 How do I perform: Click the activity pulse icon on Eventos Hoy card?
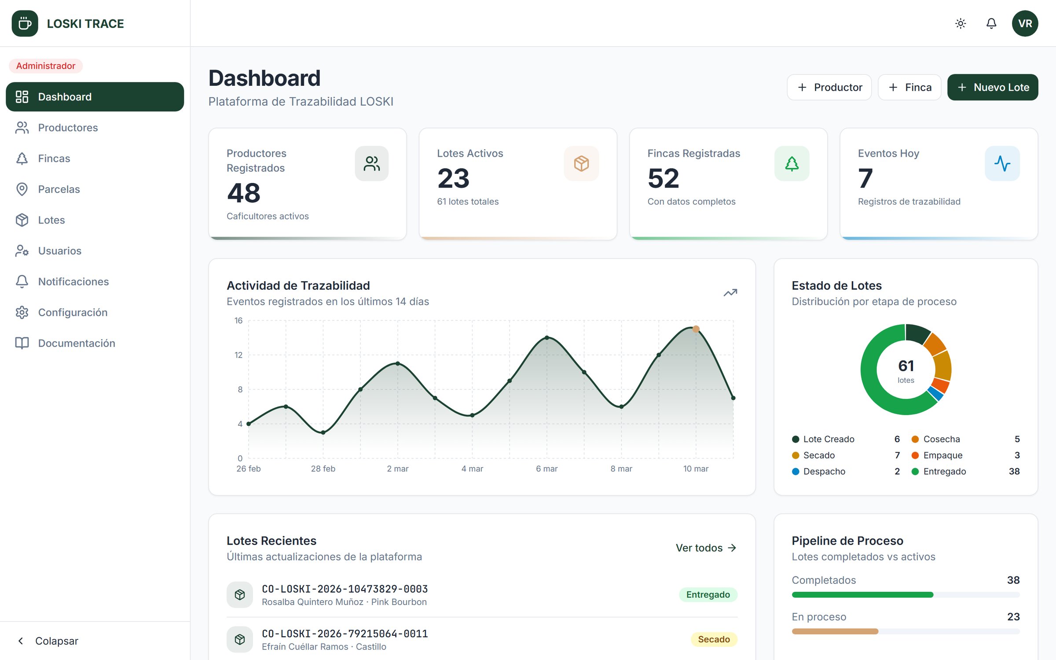click(1002, 164)
